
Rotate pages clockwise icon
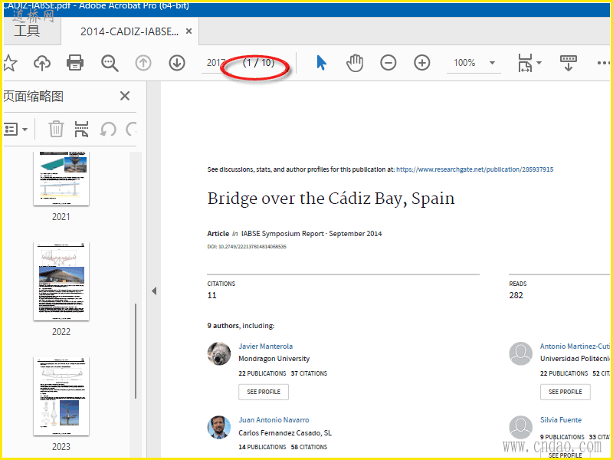coord(132,129)
